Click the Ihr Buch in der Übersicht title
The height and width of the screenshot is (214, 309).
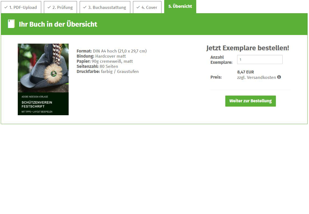pyautogui.click(x=58, y=24)
